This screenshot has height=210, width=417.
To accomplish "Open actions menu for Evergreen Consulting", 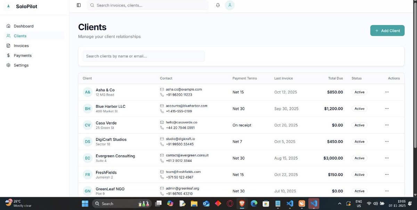I will pos(387,158).
